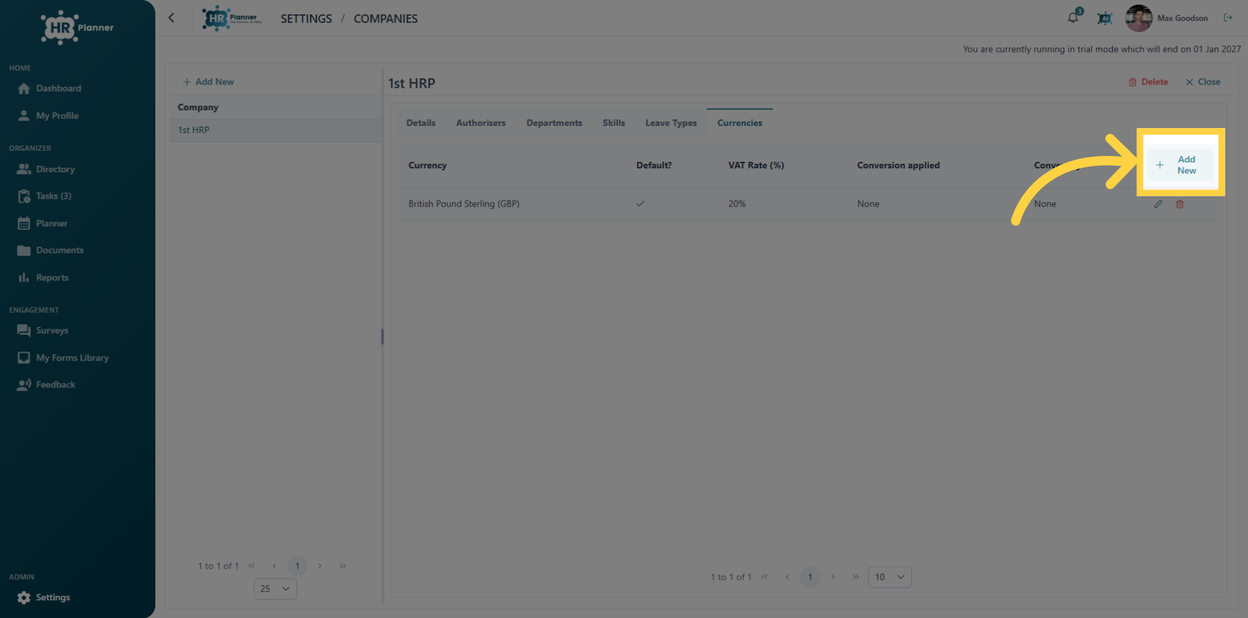The image size is (1248, 618).
Task: Delete the 1st HRP company
Action: [1149, 82]
